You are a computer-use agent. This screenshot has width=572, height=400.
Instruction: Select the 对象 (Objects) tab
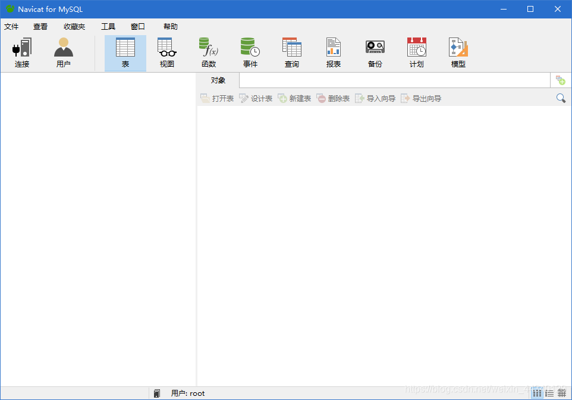(218, 80)
